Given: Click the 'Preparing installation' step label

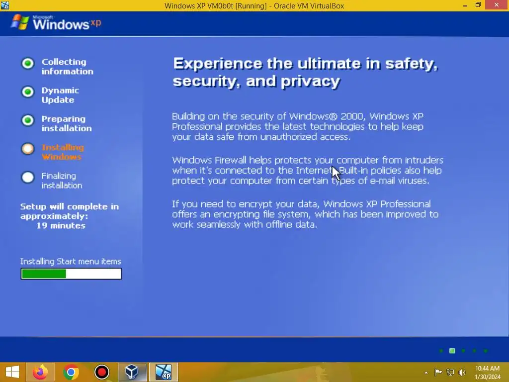Looking at the screenshot, I should click(67, 123).
